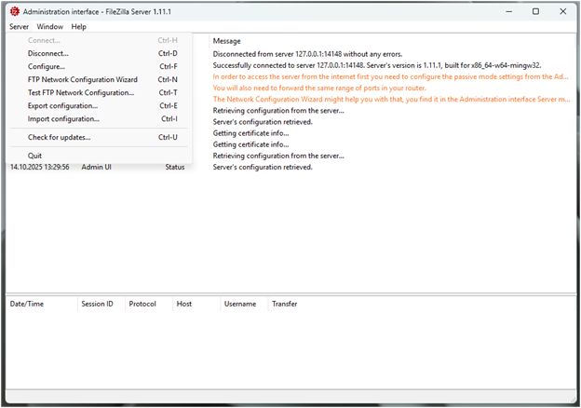Click the Transfer column header
581x408 pixels.
pyautogui.click(x=285, y=304)
